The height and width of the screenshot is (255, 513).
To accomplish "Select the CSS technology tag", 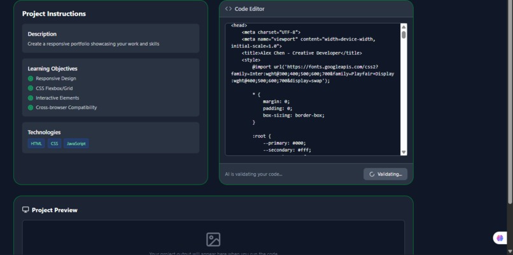I will [54, 143].
